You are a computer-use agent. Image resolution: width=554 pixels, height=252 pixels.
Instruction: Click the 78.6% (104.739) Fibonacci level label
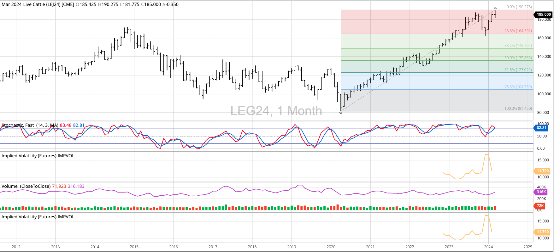pyautogui.click(x=518, y=87)
